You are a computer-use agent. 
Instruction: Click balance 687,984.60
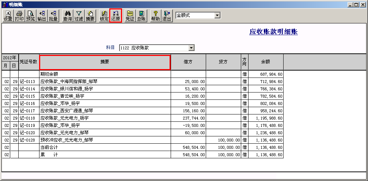(271, 75)
